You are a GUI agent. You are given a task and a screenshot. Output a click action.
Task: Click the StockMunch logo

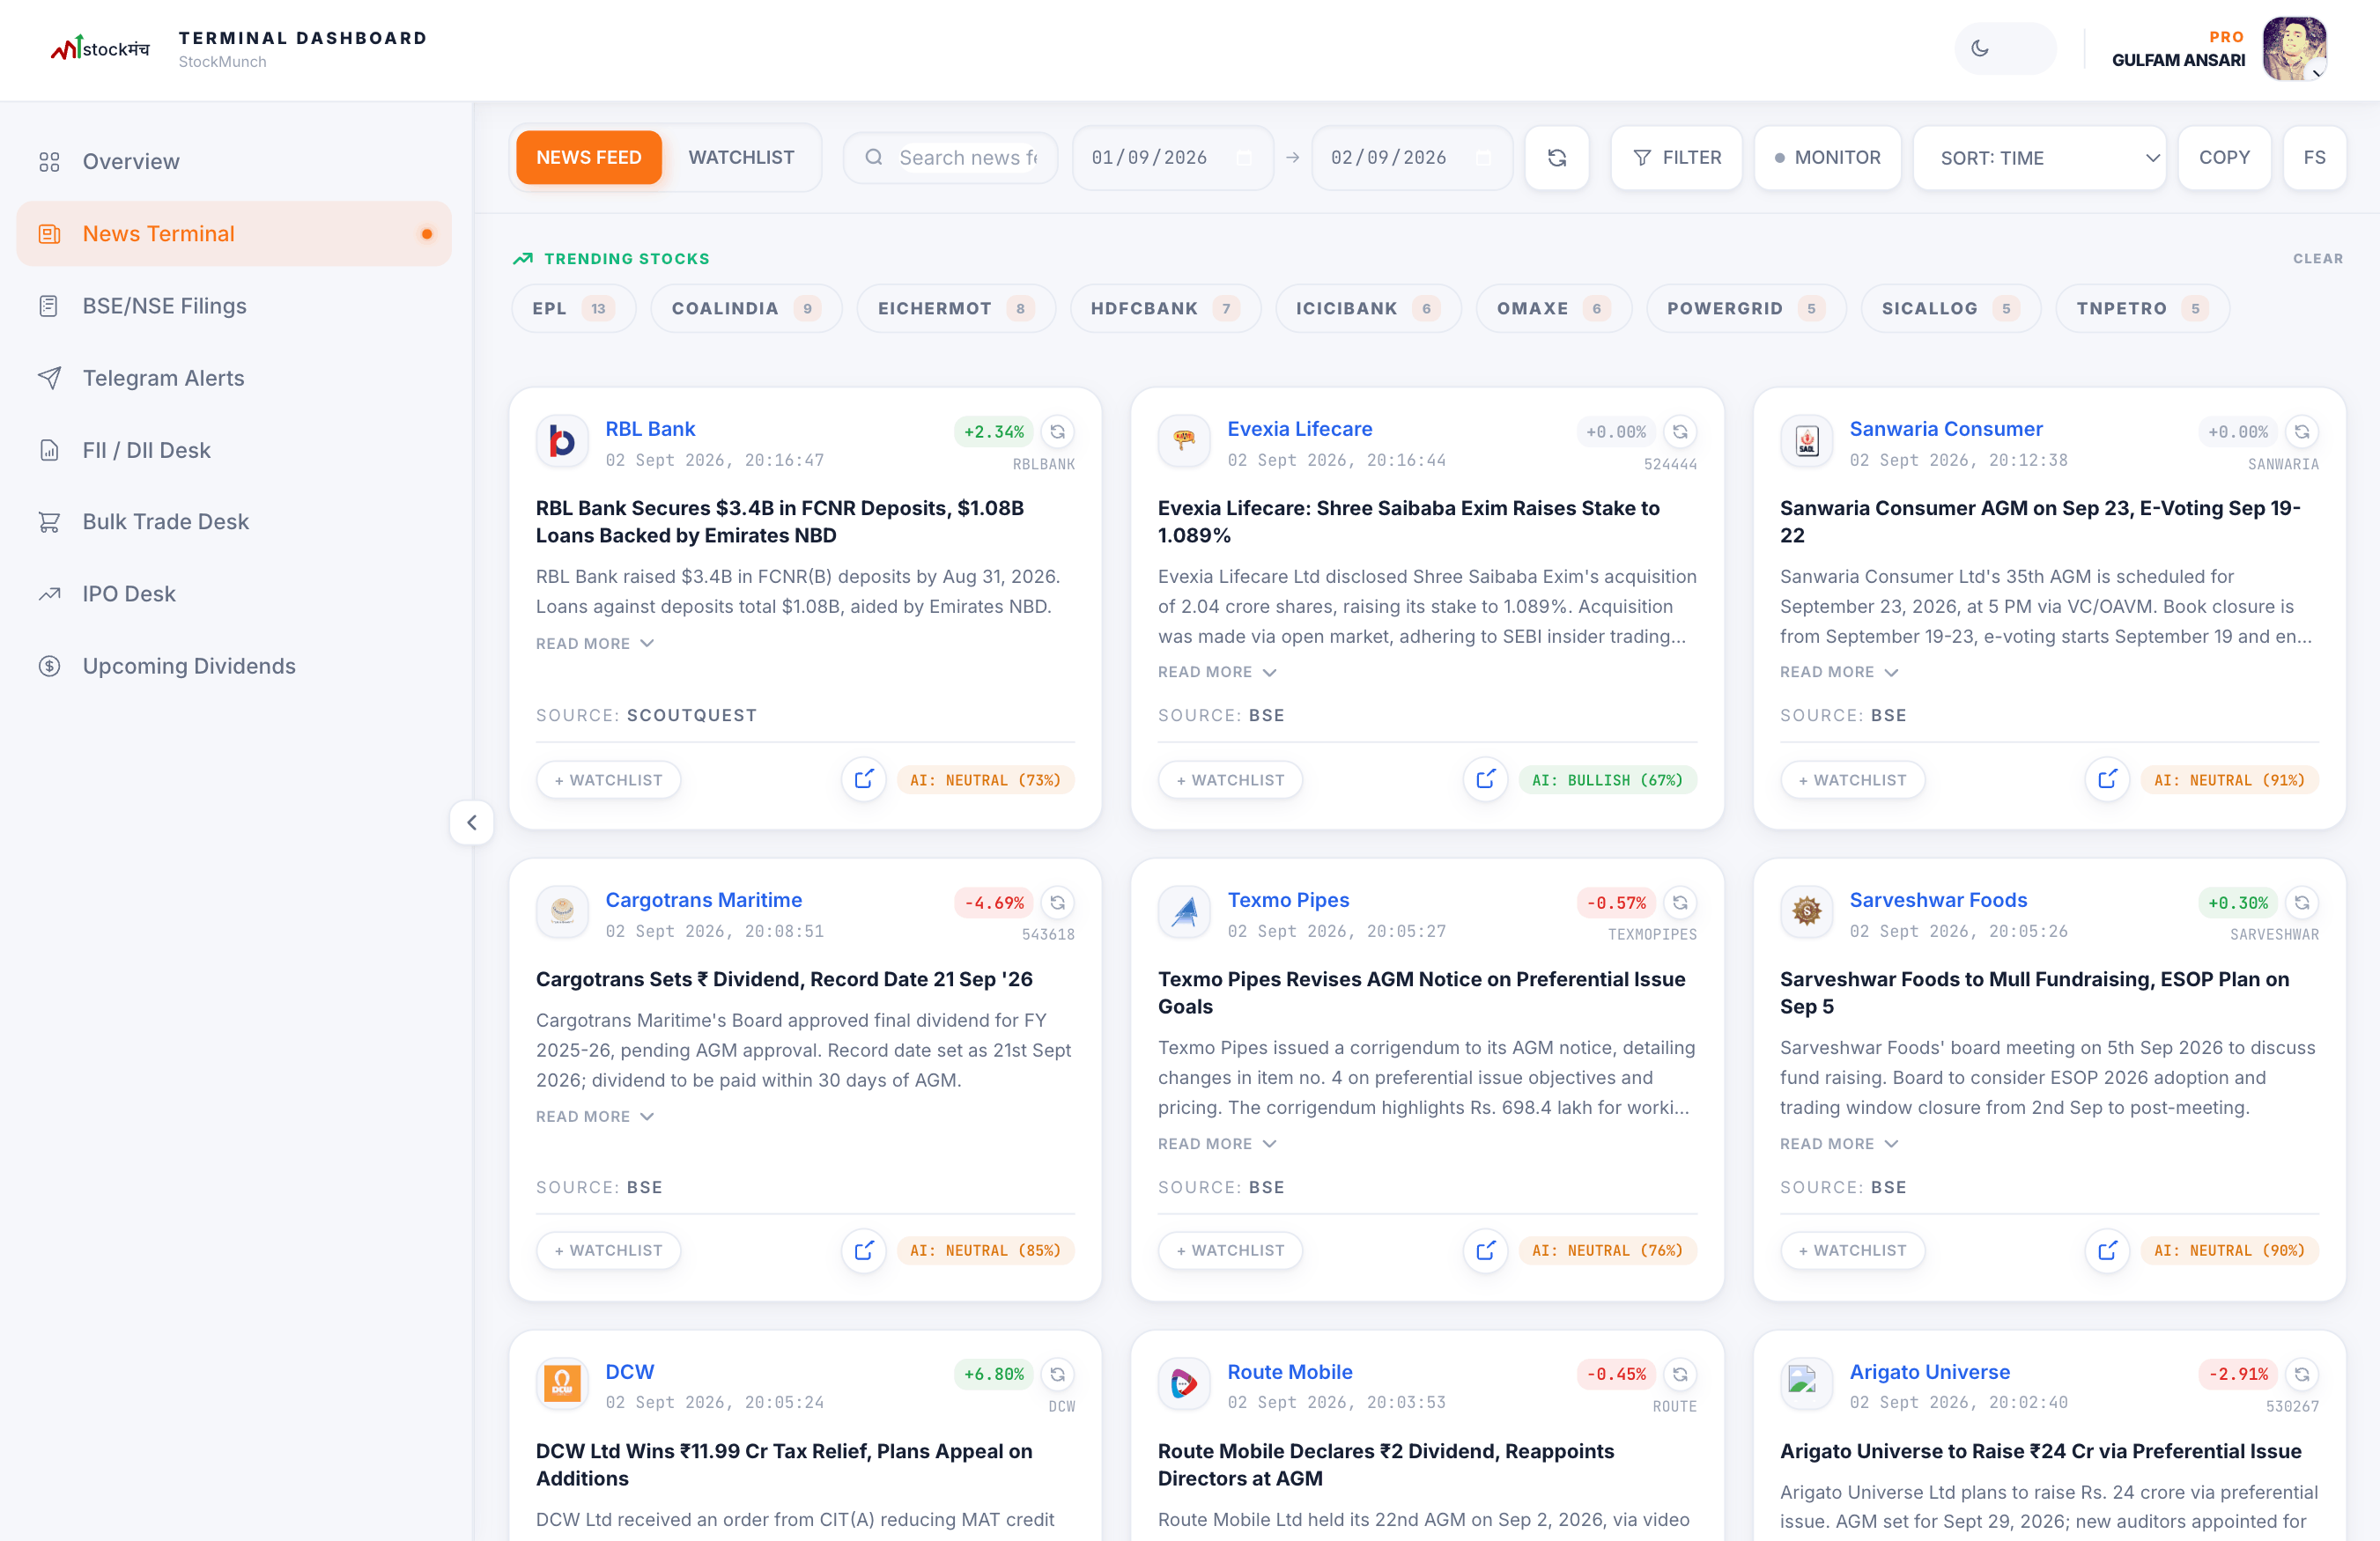[100, 48]
